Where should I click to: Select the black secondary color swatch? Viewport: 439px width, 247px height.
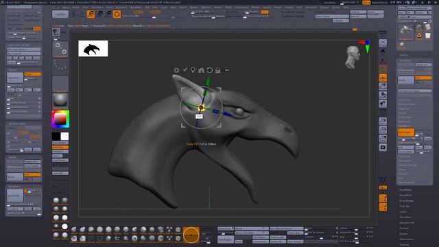coord(56,137)
